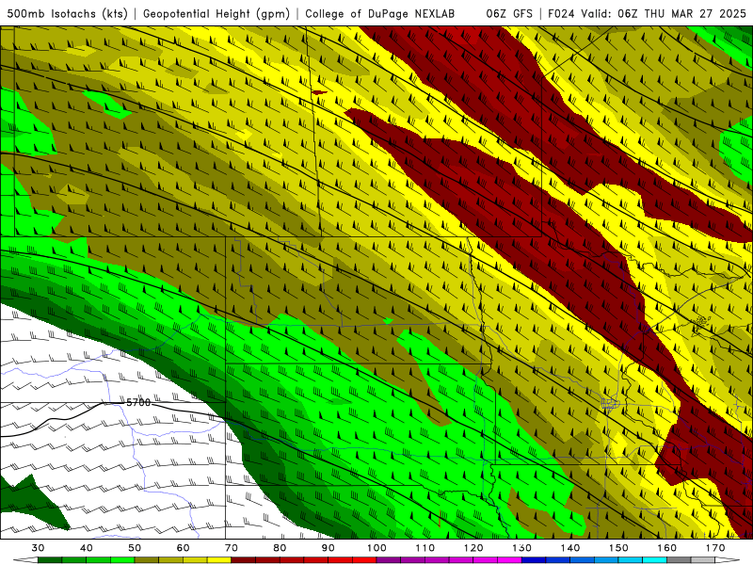Image resolution: width=753 pixels, height=565 pixels.
Task: Click the legend value 150
Action: (618, 548)
